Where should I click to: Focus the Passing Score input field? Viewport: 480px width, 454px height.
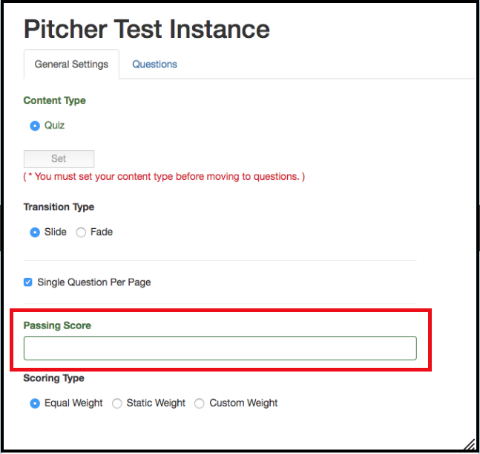(220, 348)
